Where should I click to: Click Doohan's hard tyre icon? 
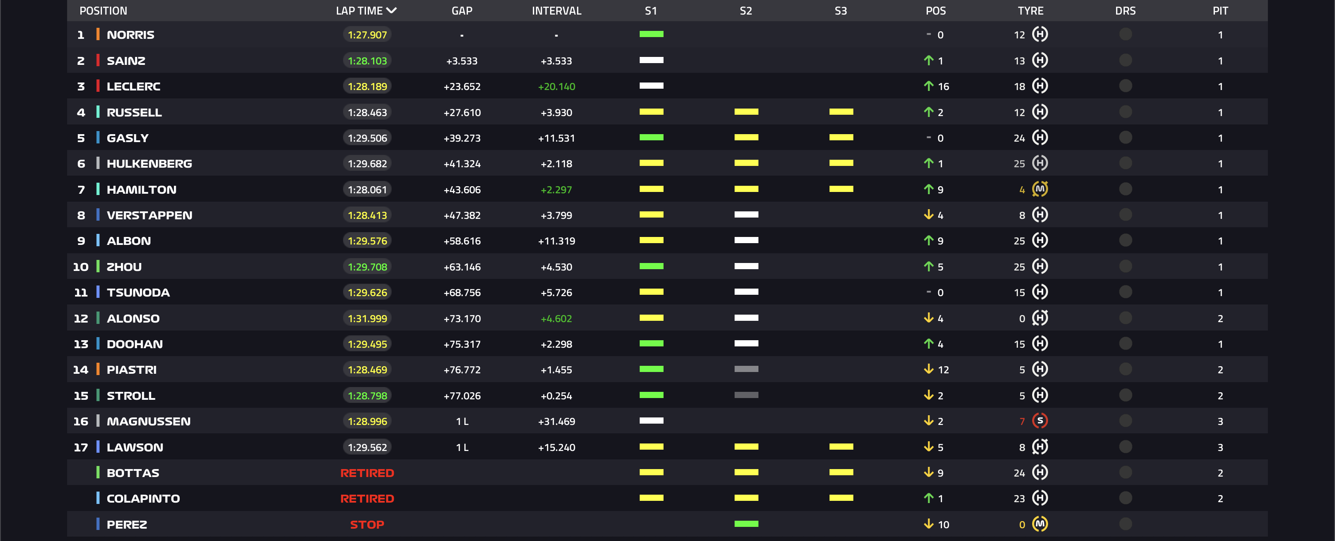click(x=1040, y=344)
